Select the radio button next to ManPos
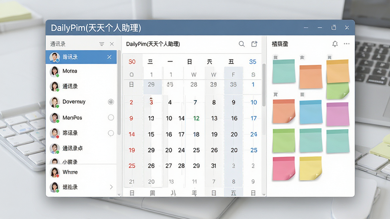This screenshot has height=219, width=390. point(111,117)
